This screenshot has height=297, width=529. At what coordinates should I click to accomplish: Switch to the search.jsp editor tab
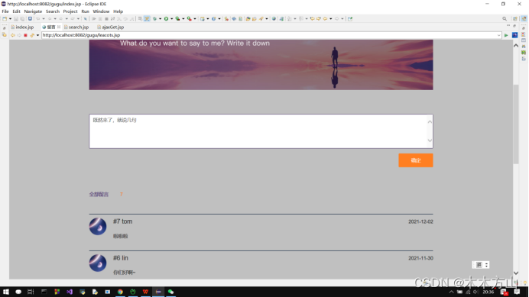(76, 27)
